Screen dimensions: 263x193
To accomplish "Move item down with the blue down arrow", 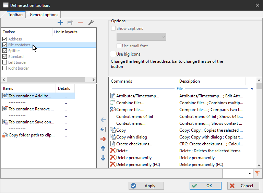I will [x=103, y=158].
